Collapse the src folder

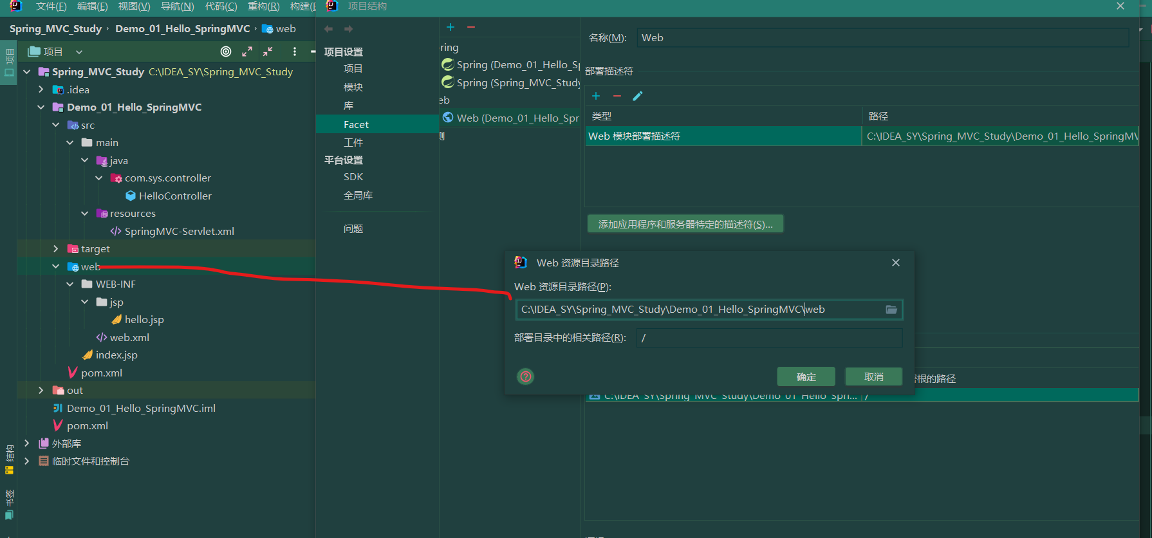point(56,125)
